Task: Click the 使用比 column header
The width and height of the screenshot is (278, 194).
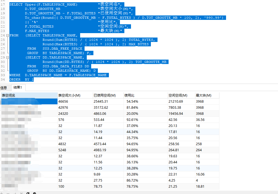Action: click(146, 95)
